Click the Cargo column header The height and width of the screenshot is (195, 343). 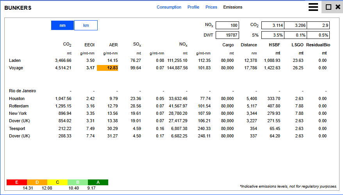228,45
